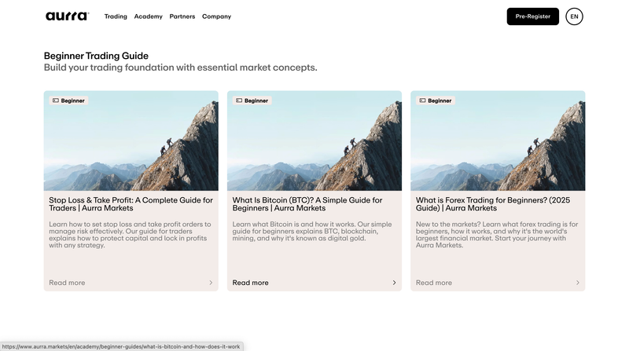
Task: Open the Forex Trading card image
Action: (498, 141)
